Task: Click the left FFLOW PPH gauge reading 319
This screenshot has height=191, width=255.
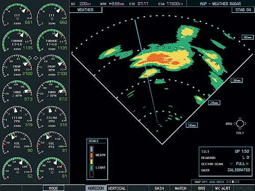Action: (x=17, y=118)
